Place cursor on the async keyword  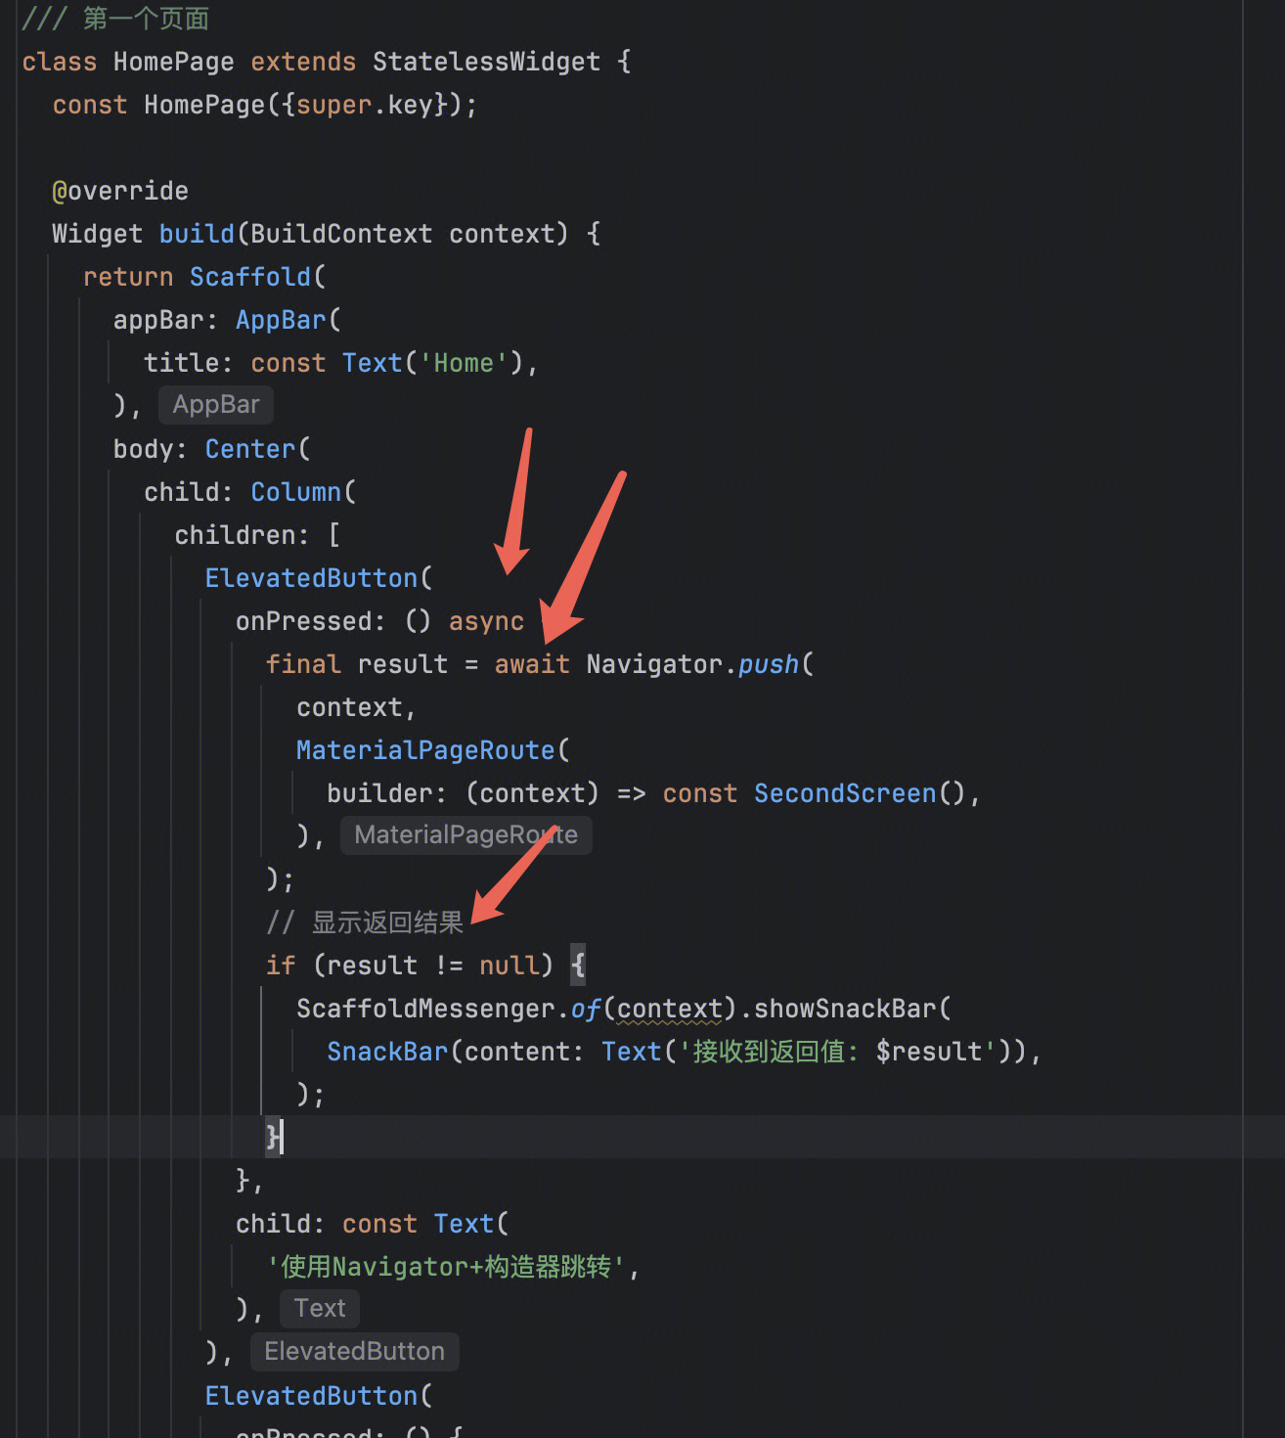486,621
